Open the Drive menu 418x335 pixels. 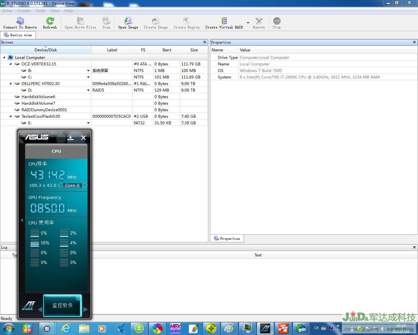coord(8,11)
